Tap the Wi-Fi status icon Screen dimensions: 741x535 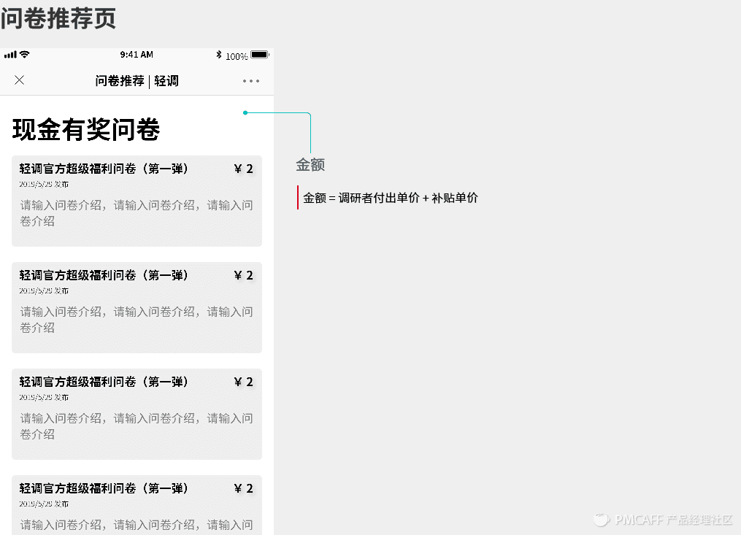(x=25, y=55)
